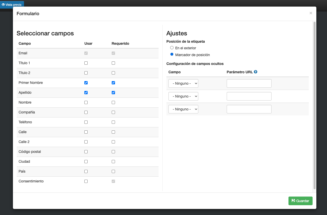This screenshot has height=215, width=327.
Task: Toggle Requerido checkbox for Apellido
Action: click(113, 93)
